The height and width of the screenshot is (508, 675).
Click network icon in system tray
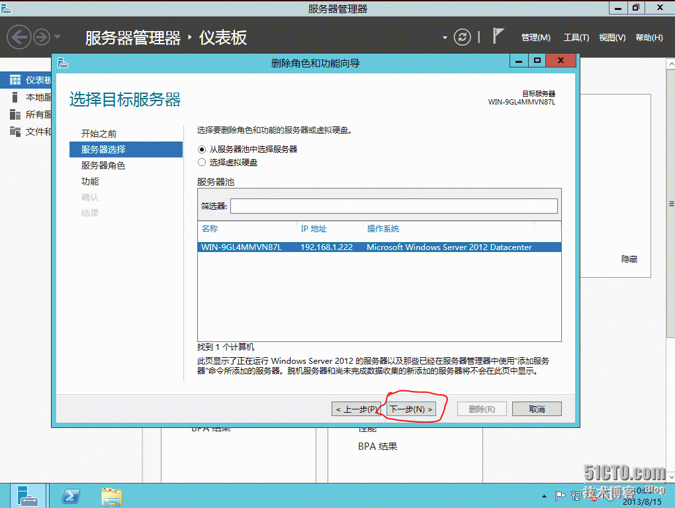pos(576,496)
